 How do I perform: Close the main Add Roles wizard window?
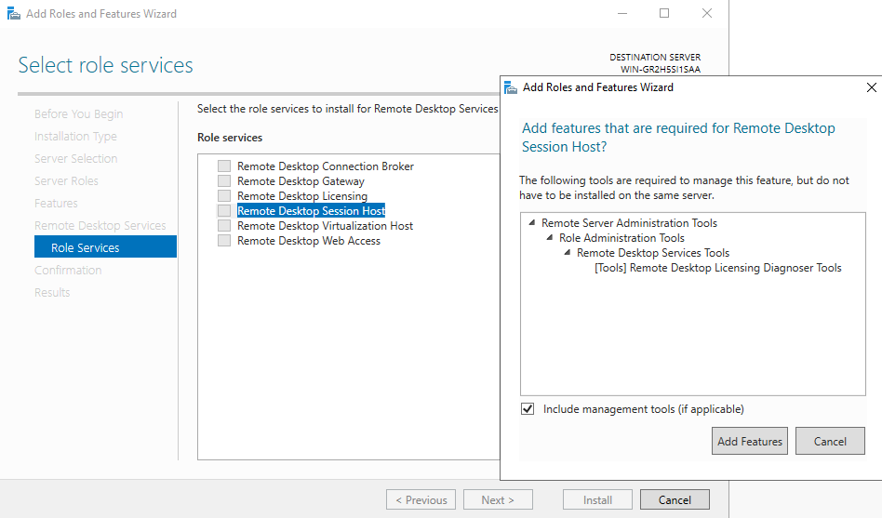coord(707,14)
